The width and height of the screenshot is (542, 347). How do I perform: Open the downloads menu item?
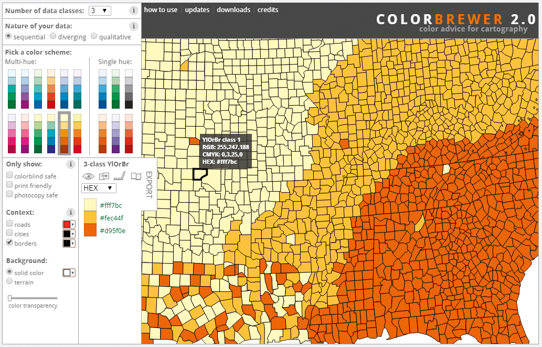233,9
